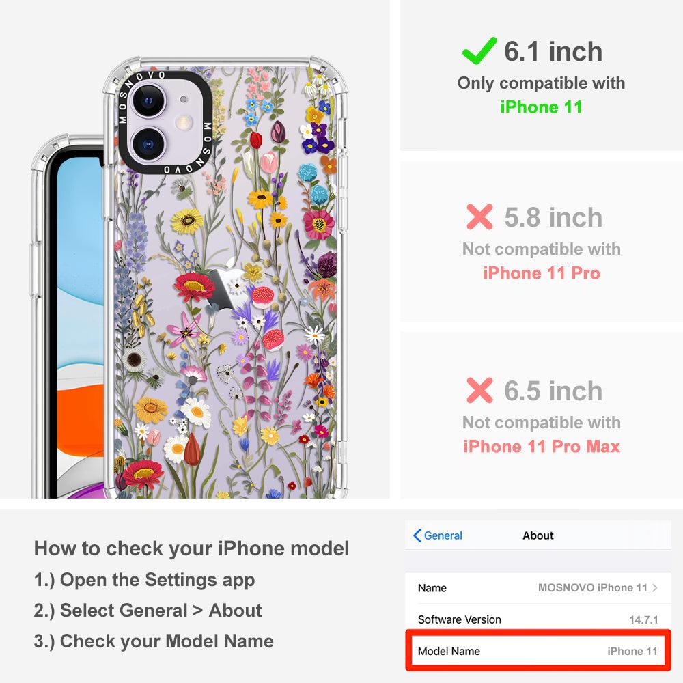Click the green checkmark beside 6.1 inch
683x683 pixels.
(479, 51)
